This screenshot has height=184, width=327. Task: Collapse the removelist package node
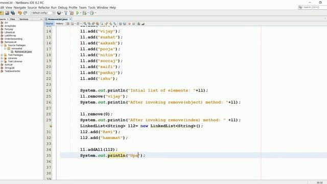(x=5, y=49)
